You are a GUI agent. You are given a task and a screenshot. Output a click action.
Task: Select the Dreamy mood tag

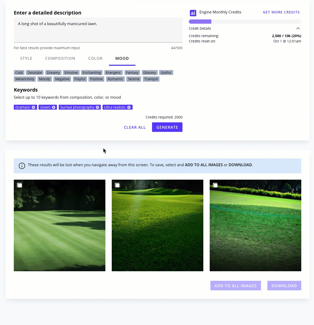[53, 72]
